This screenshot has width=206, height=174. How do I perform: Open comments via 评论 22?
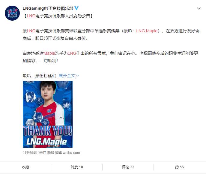tap(128, 167)
